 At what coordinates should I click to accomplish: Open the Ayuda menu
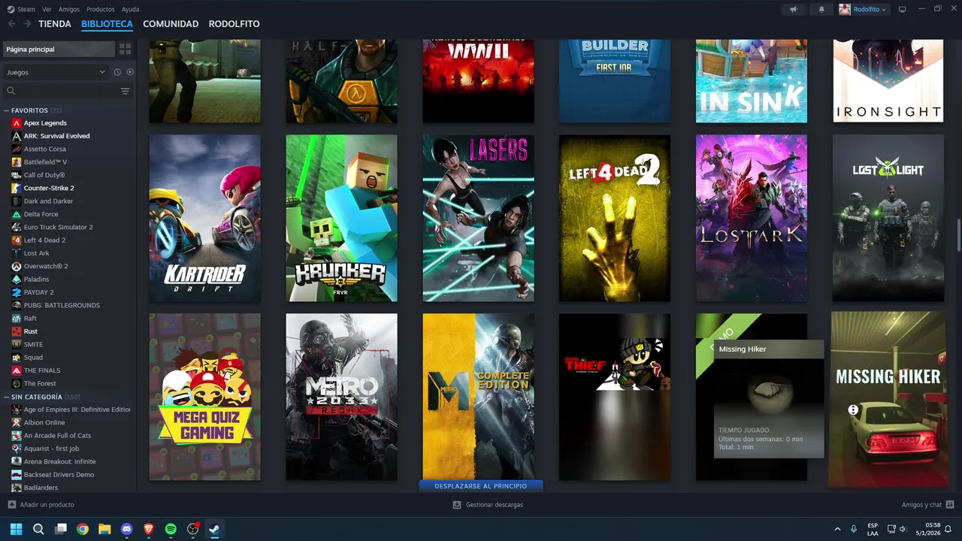pyautogui.click(x=130, y=9)
